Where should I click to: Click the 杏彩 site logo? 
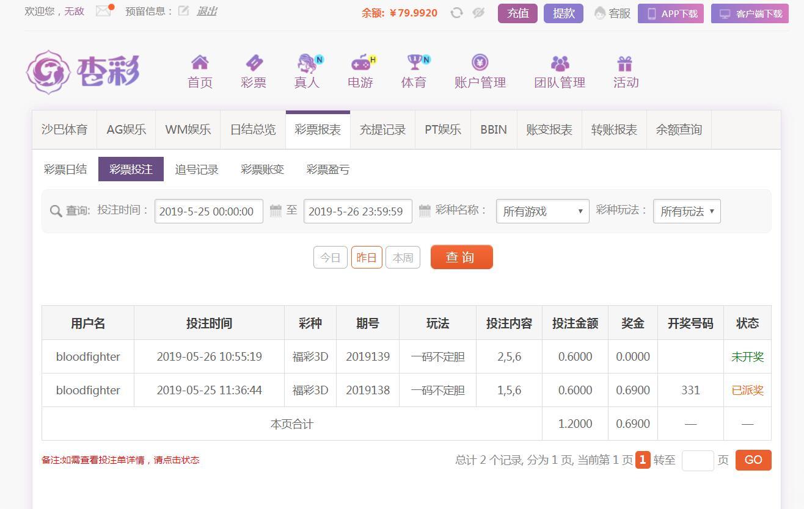(83, 72)
